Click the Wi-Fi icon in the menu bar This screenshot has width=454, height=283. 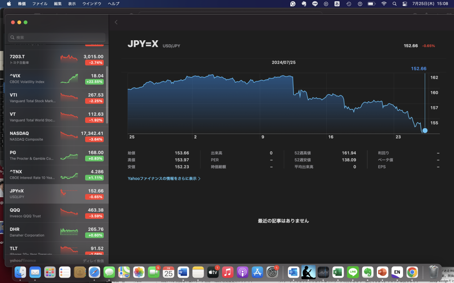(384, 4)
